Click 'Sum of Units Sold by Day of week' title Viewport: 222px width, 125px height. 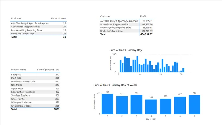pos(115,85)
